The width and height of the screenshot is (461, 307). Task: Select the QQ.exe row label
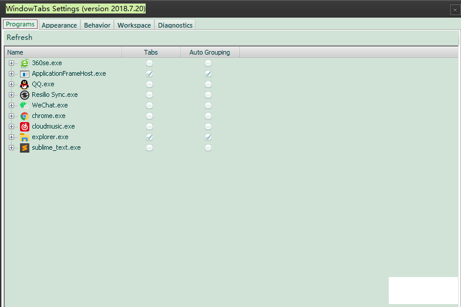coord(43,85)
